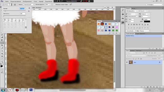Open the History panel icon in the dock

[x=123, y=10]
